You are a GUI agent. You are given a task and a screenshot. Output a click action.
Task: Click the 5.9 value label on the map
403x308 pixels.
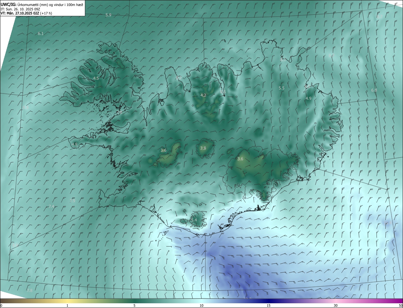point(108,15)
